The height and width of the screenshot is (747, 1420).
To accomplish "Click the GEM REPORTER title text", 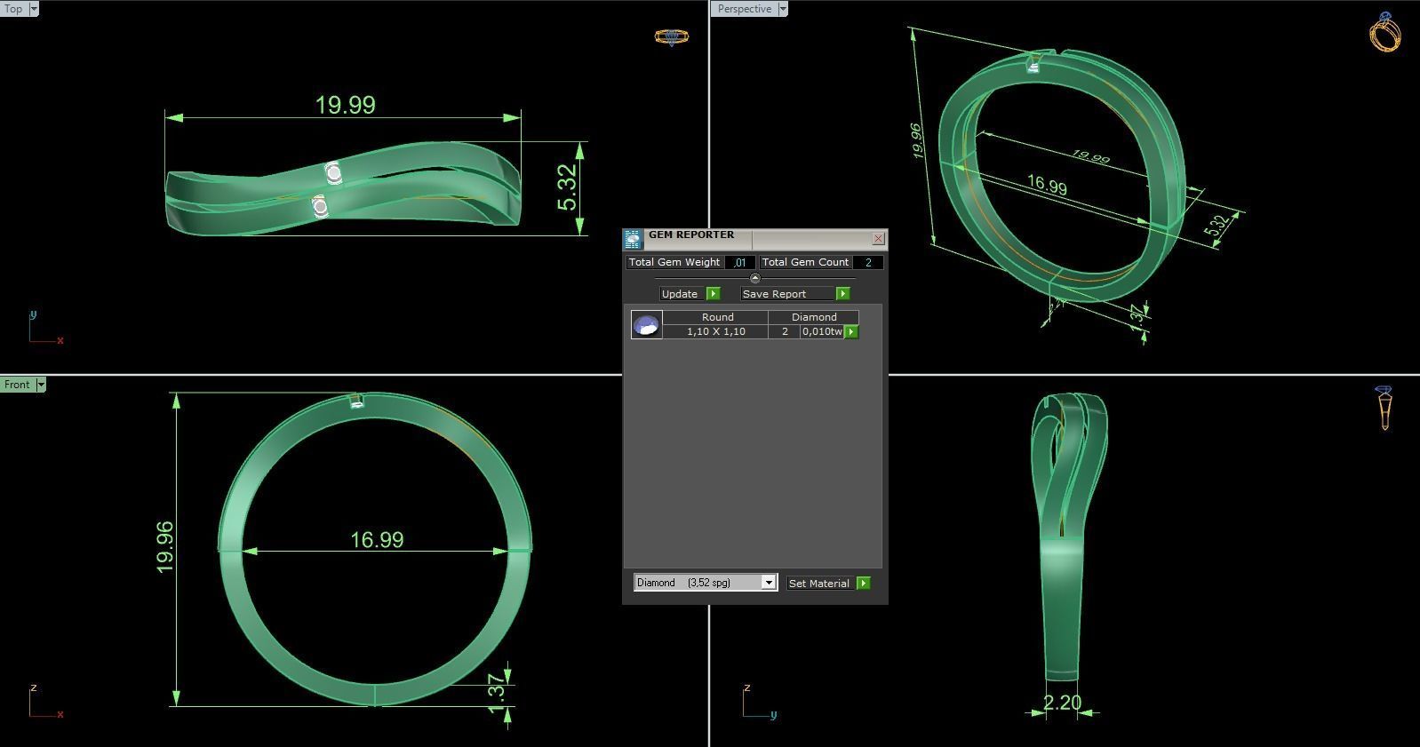I will [x=691, y=235].
